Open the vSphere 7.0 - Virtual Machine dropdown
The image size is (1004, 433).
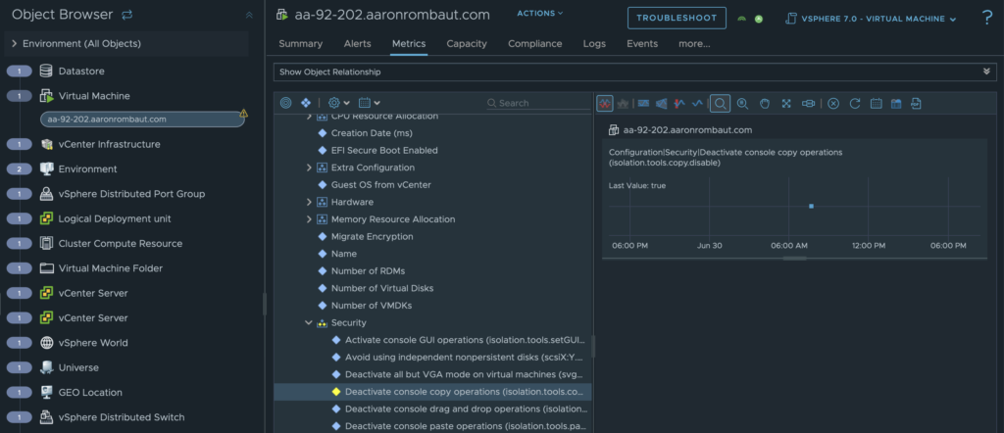[x=872, y=19]
